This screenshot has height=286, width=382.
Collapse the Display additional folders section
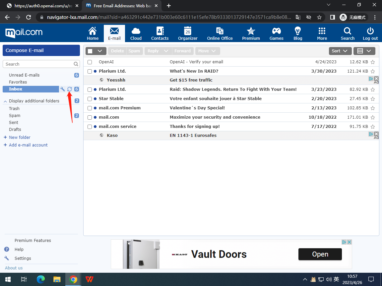[5, 101]
